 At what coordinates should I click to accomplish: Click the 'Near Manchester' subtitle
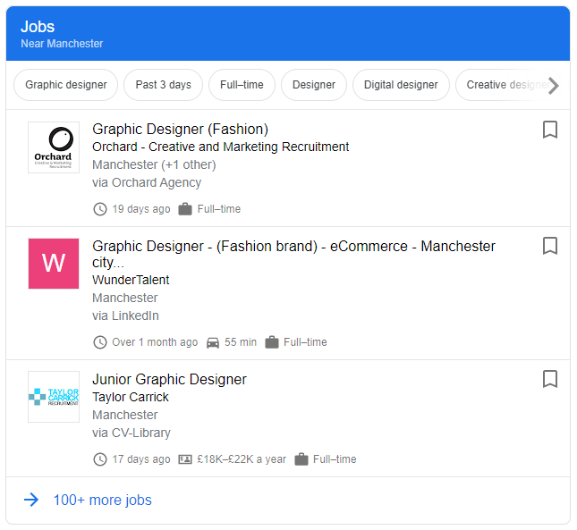pyautogui.click(x=62, y=44)
